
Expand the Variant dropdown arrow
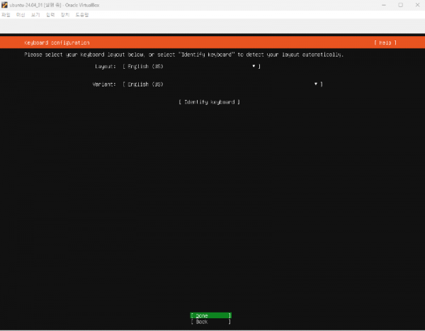[x=316, y=84]
